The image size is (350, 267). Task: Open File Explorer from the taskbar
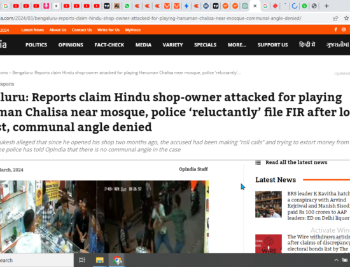[x=99, y=260]
